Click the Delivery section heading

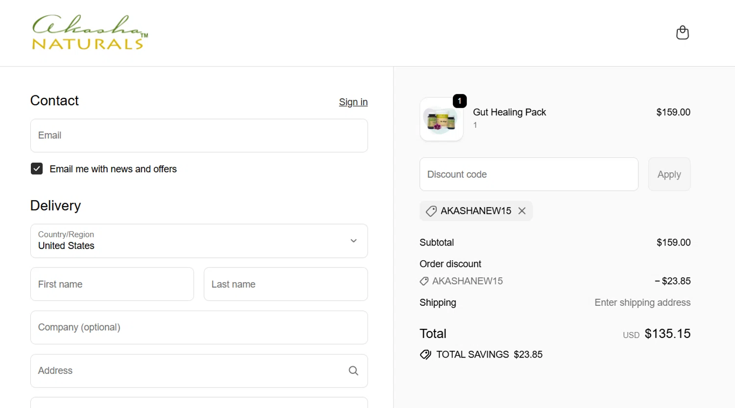[x=55, y=205]
